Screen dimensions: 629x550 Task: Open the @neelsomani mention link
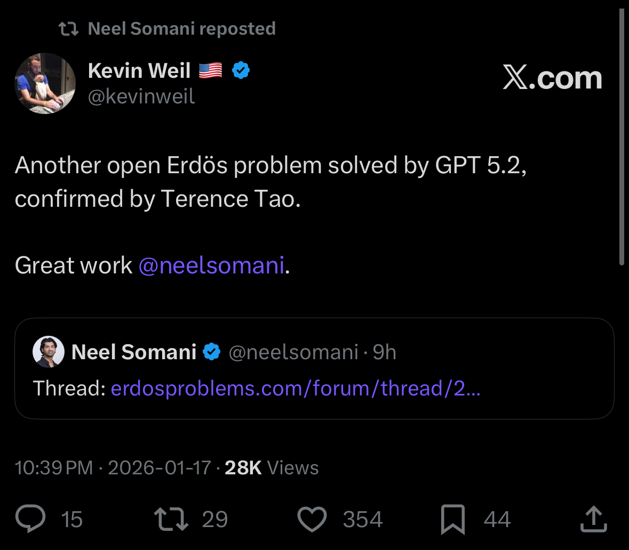point(211,265)
